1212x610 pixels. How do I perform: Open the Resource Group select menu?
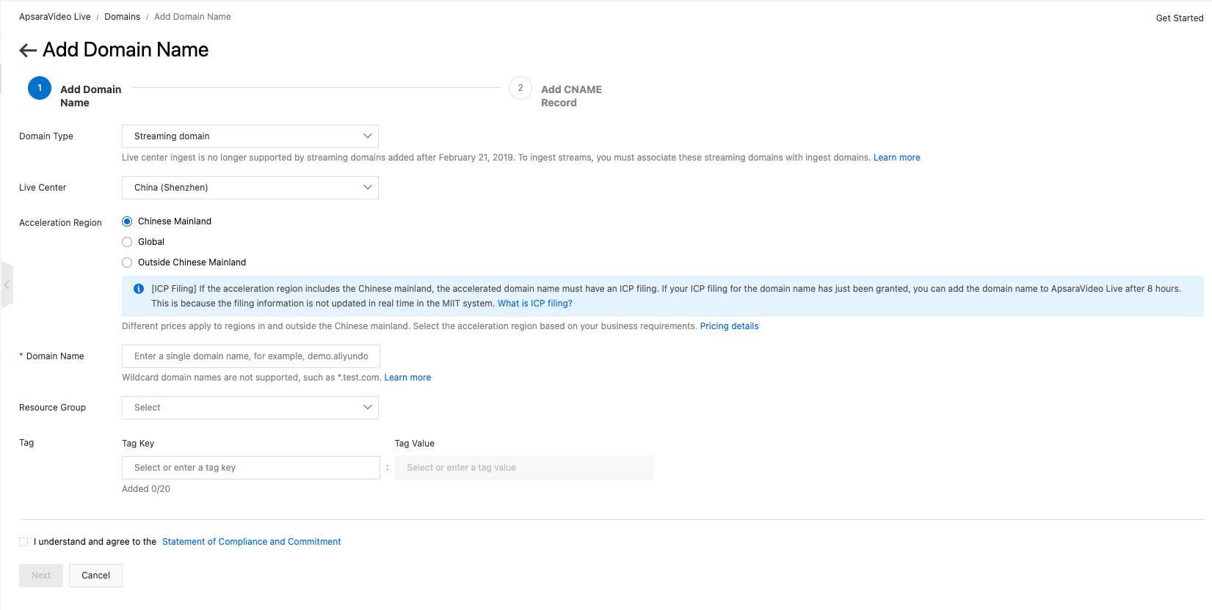click(x=250, y=408)
